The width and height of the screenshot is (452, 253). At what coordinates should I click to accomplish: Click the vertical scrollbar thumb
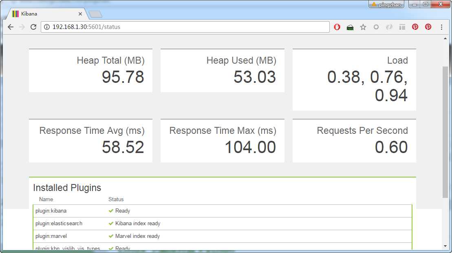445,132
